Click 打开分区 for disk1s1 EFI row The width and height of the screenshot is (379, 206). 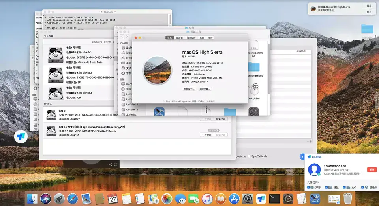pyautogui.click(x=206, y=135)
